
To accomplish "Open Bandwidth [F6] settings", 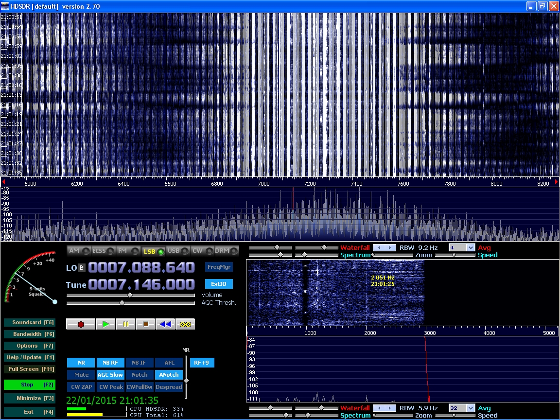I will (30, 334).
